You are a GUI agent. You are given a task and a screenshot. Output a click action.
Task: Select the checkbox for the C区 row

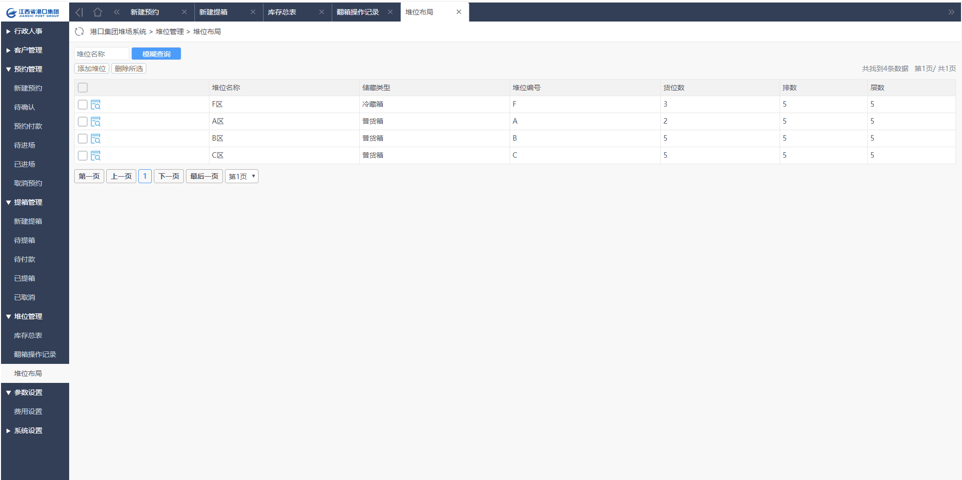(83, 156)
